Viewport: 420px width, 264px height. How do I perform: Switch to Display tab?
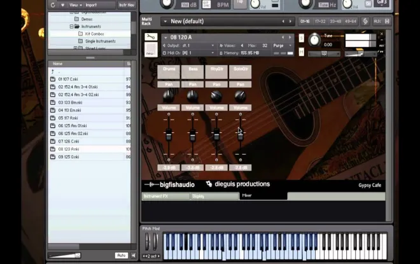tap(215, 197)
